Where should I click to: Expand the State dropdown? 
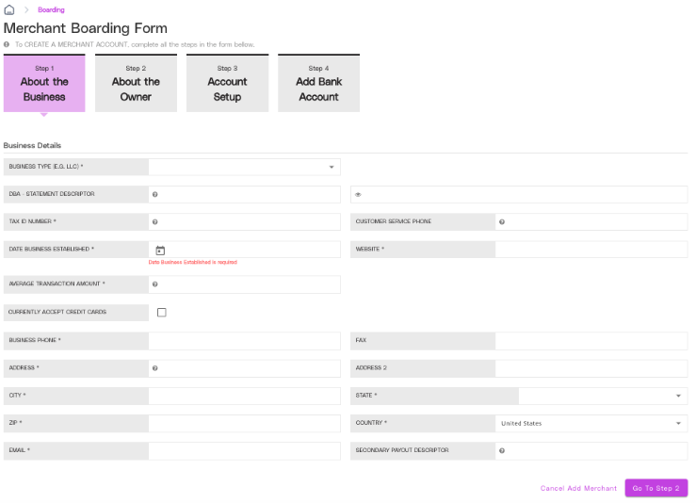(603, 396)
